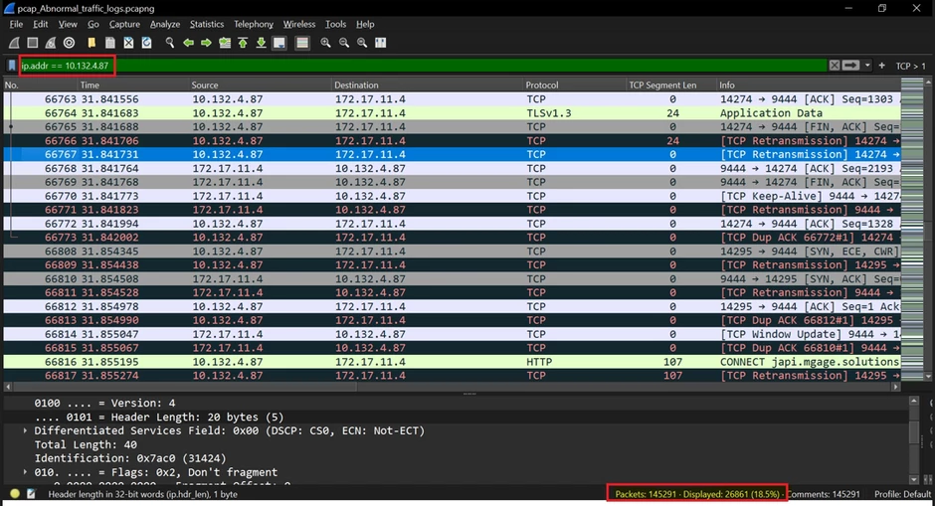Sort by the No. column header
935x506 pixels.
pos(40,84)
